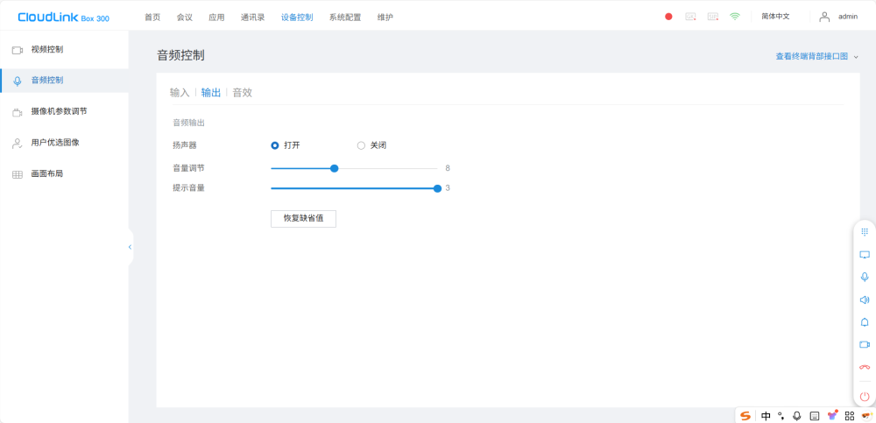
Task: Open the soft keyboard icon in IME bar
Action: [815, 416]
